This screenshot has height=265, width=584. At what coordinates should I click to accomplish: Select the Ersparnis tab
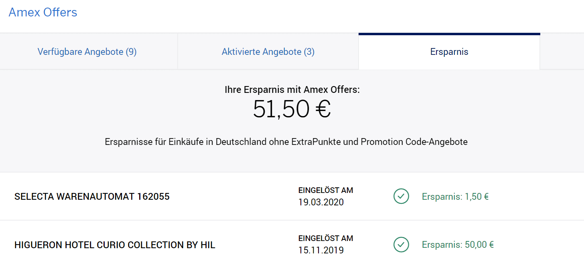pos(449,52)
